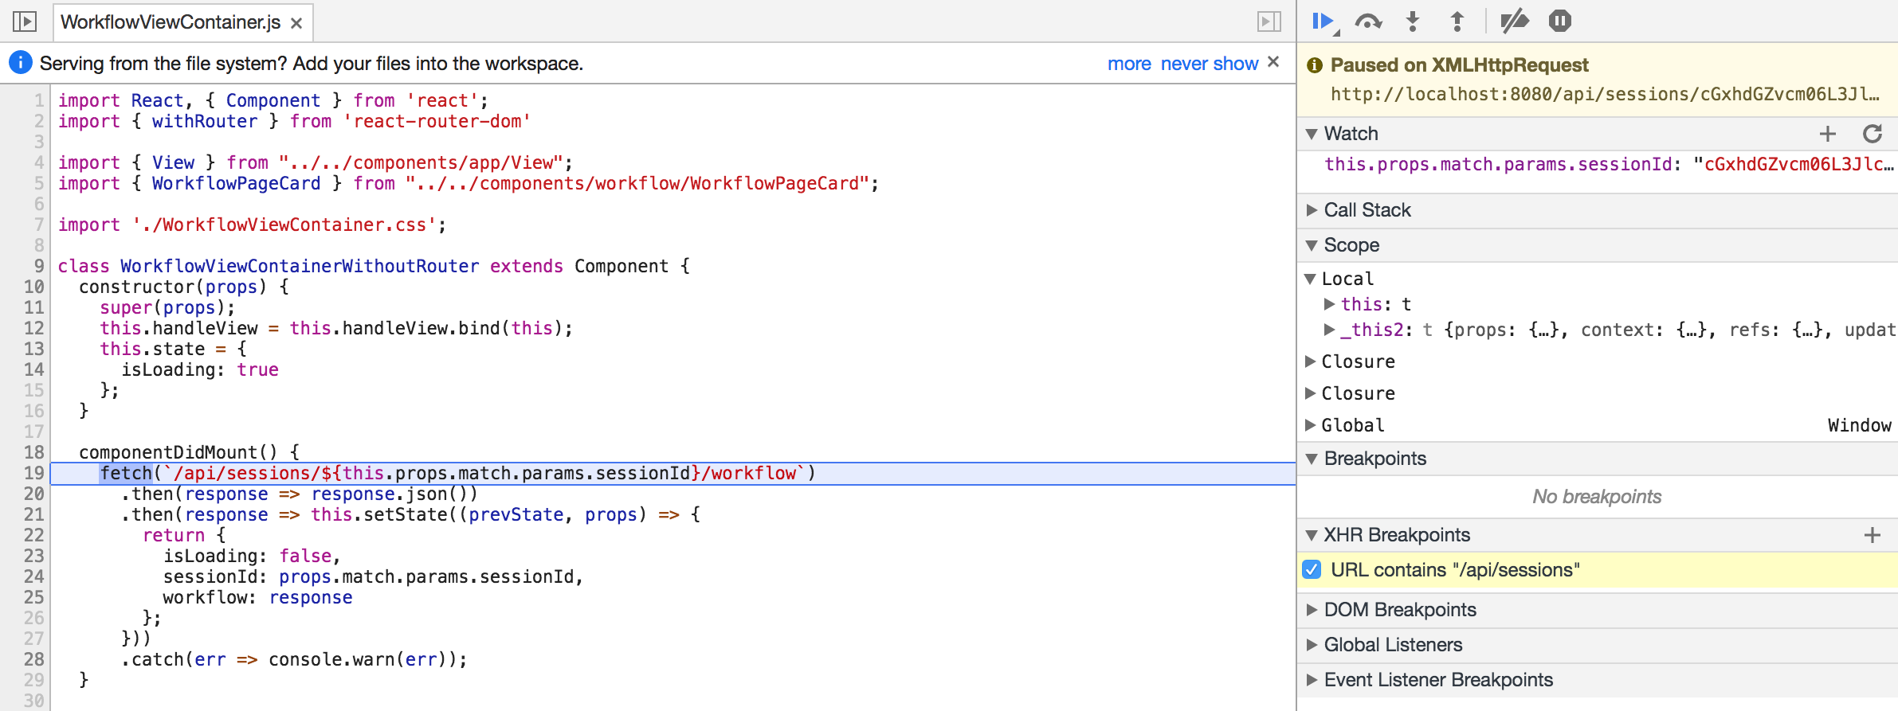Click 'isLoading: true' in the code

pos(200,369)
